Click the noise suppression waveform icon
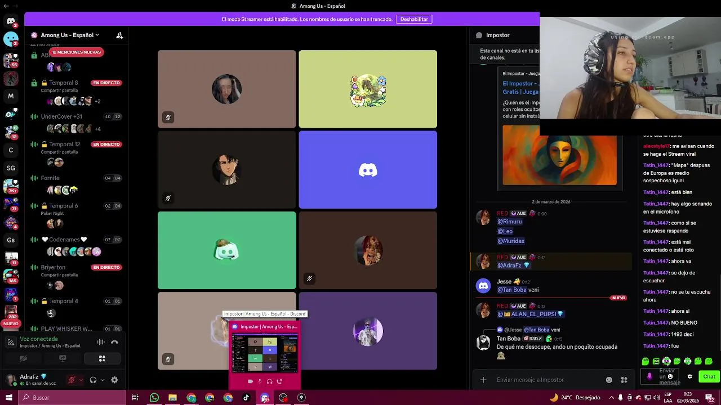Image resolution: width=721 pixels, height=405 pixels. (x=101, y=342)
